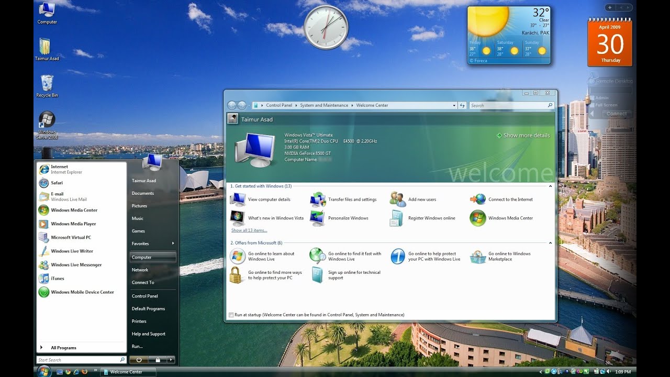670x377 pixels.
Task: Open shutdown options arrow in Start menu
Action: click(x=170, y=360)
